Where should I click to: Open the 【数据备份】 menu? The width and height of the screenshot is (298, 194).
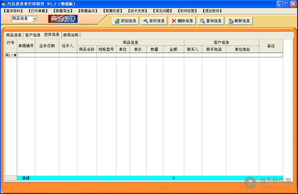[x=88, y=11]
